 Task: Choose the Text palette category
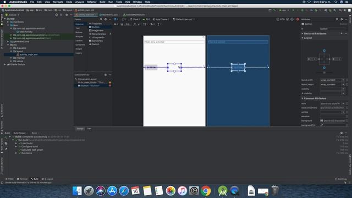(x=78, y=28)
